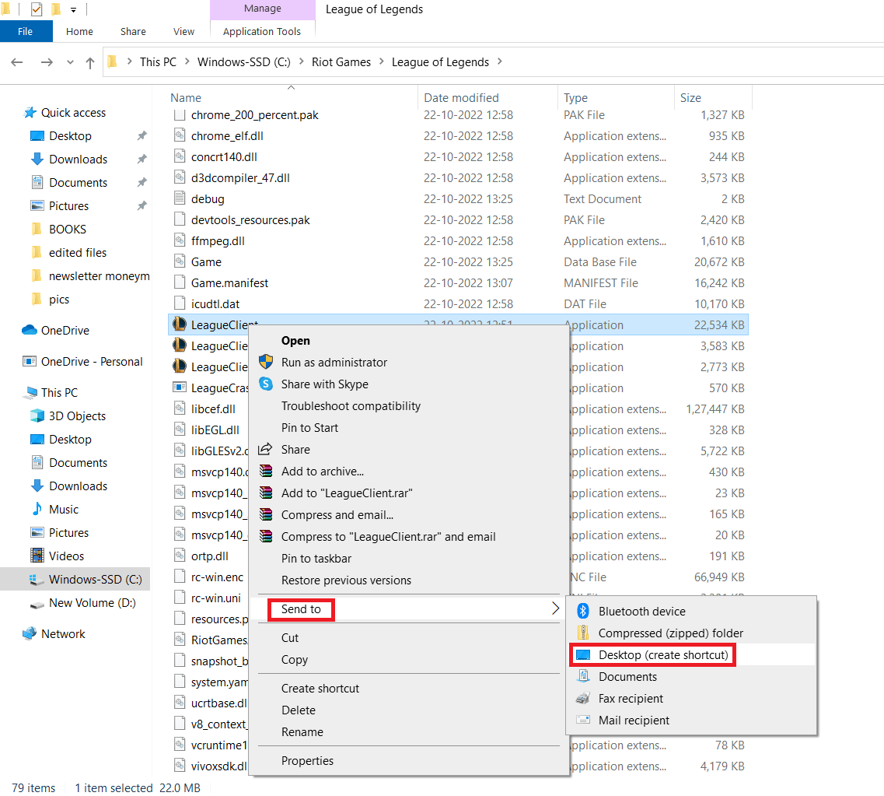Sort by Date modified column header
This screenshot has width=884, height=796.
(x=461, y=97)
